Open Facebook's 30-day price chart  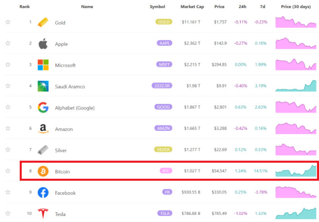coord(296,192)
